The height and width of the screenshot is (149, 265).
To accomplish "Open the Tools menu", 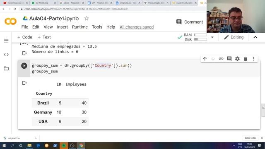I will click(97, 27).
